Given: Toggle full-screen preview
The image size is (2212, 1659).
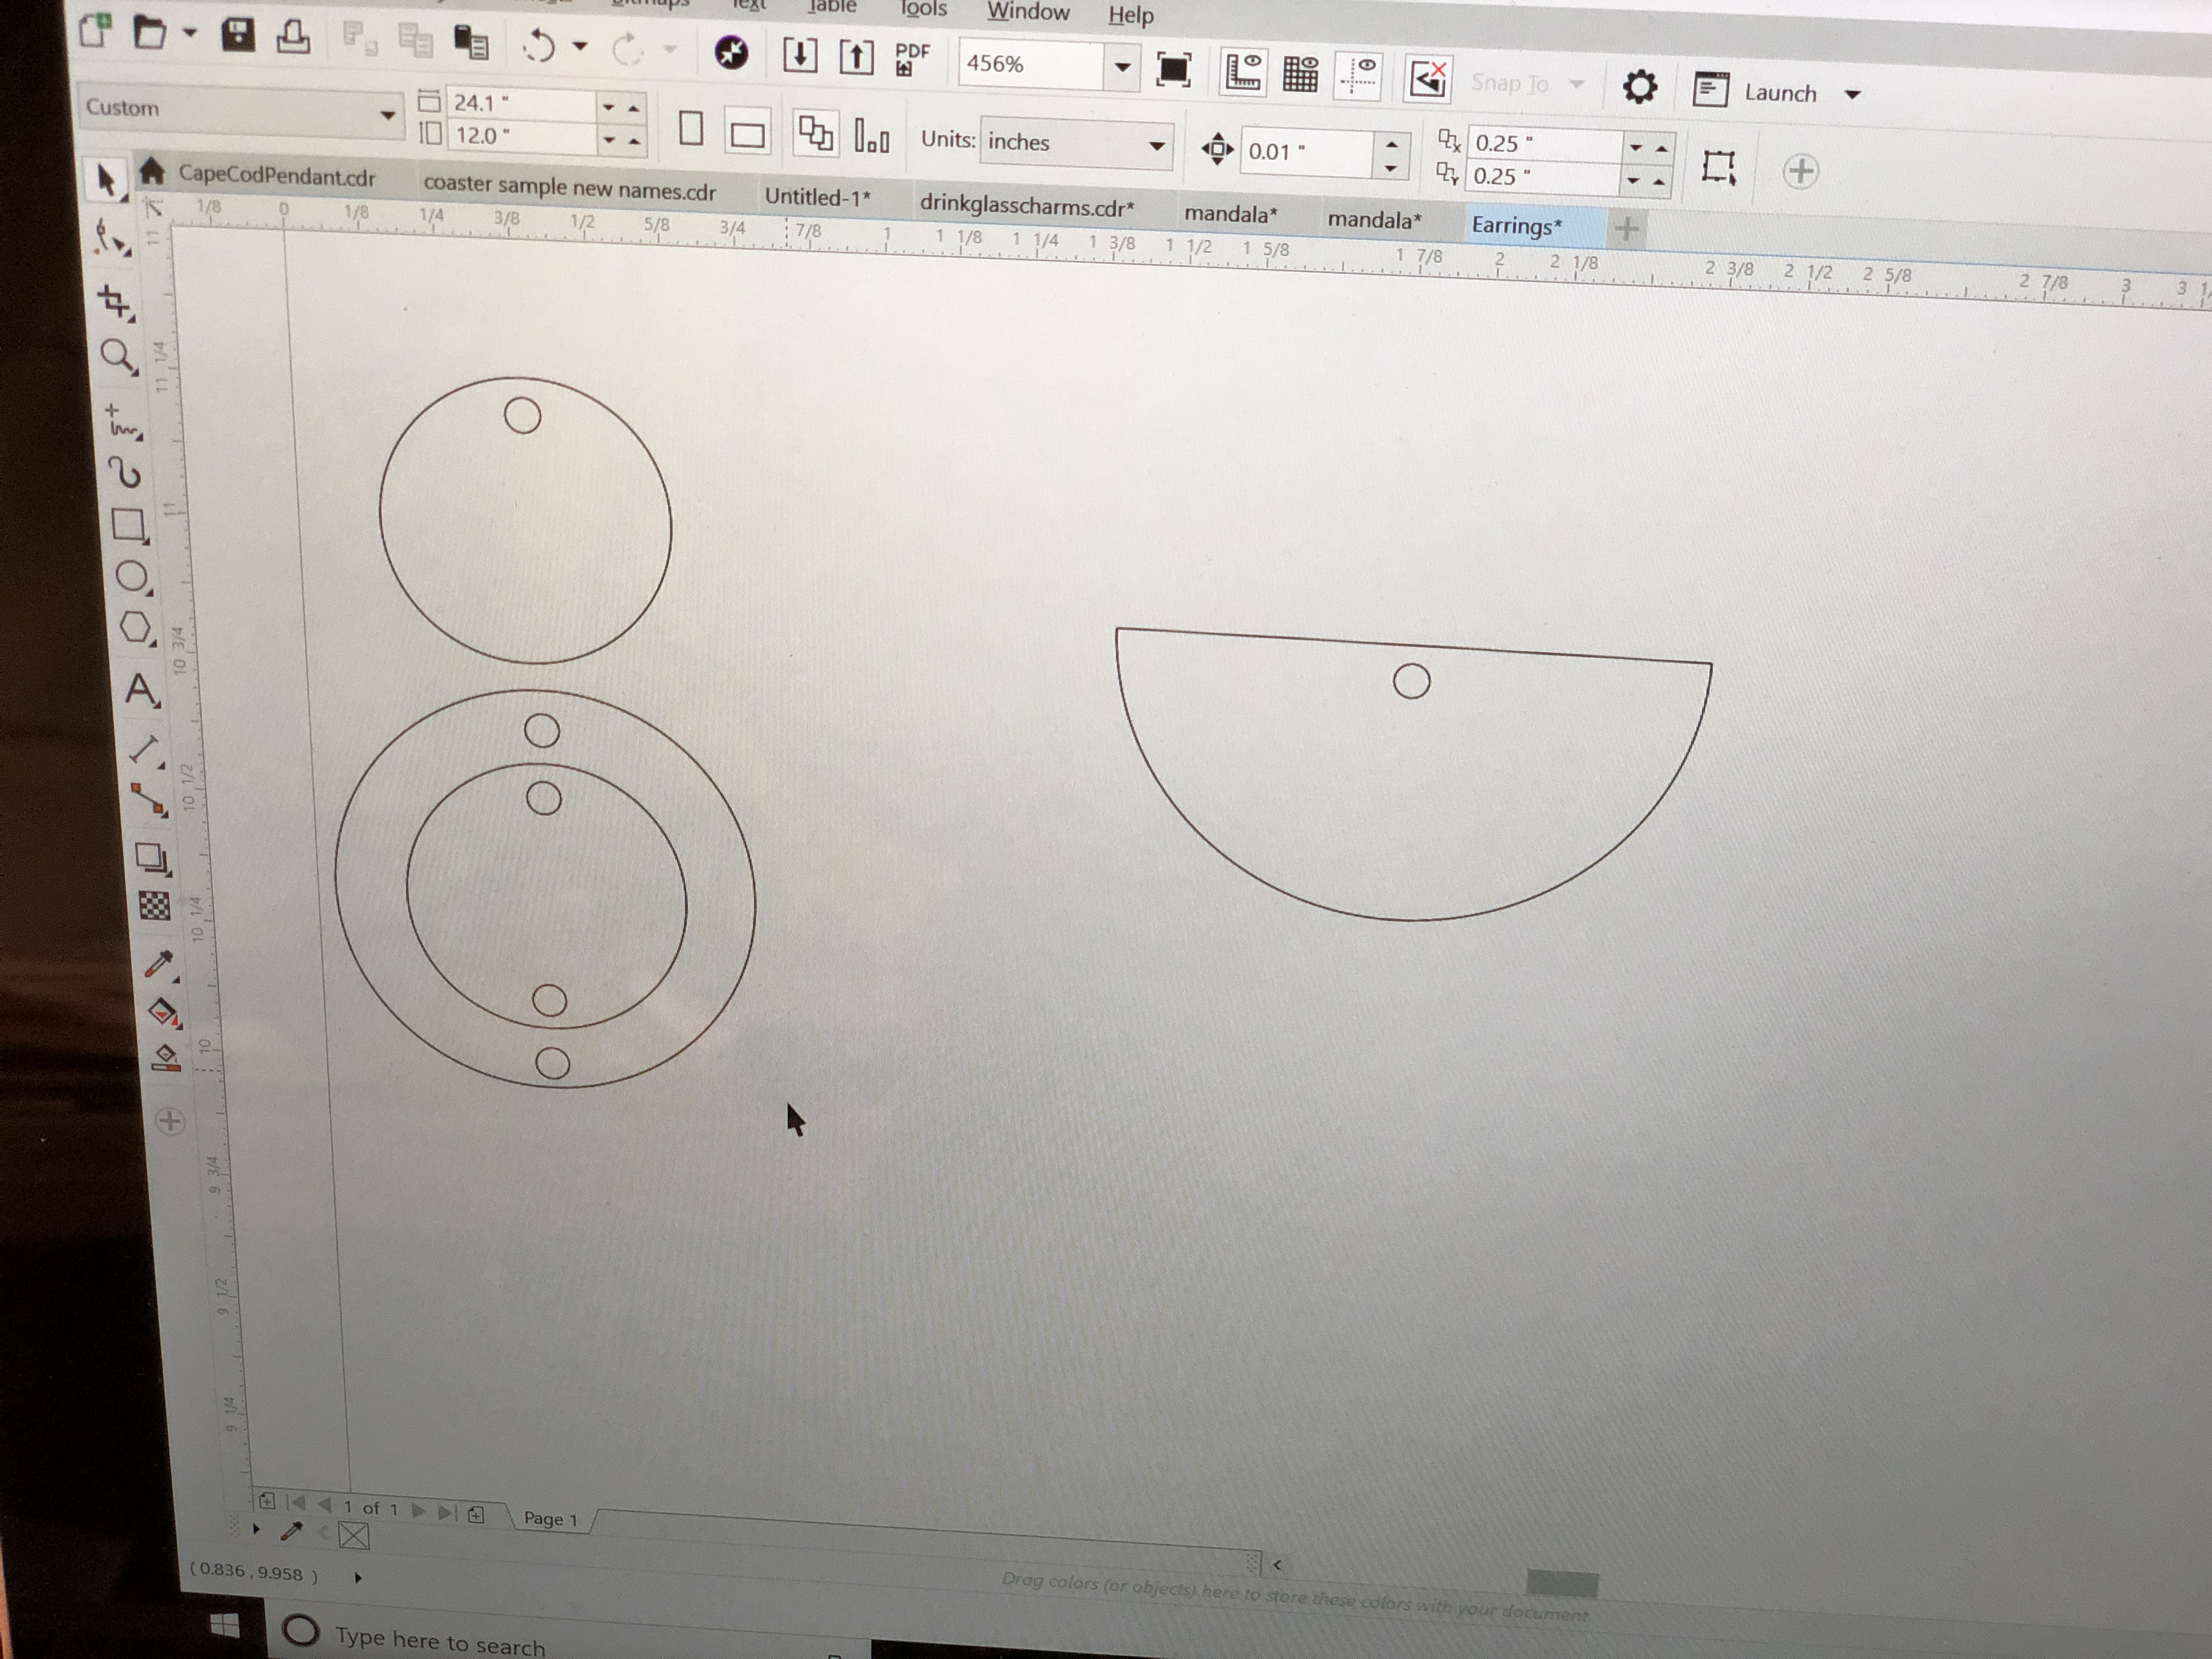Looking at the screenshot, I should (1173, 69).
